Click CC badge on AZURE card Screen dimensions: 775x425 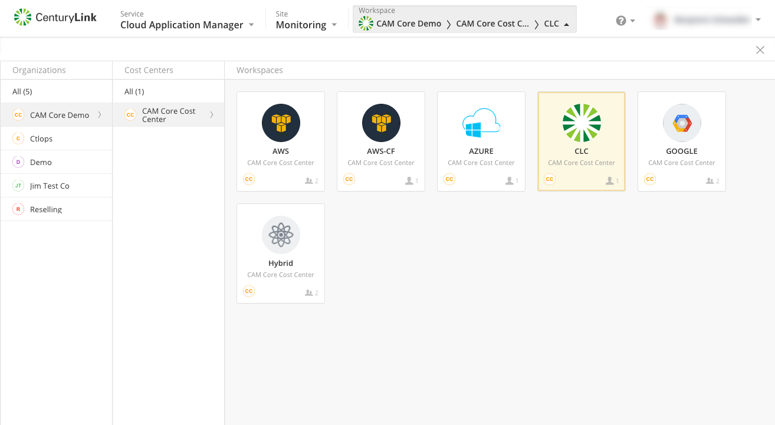pyautogui.click(x=449, y=179)
